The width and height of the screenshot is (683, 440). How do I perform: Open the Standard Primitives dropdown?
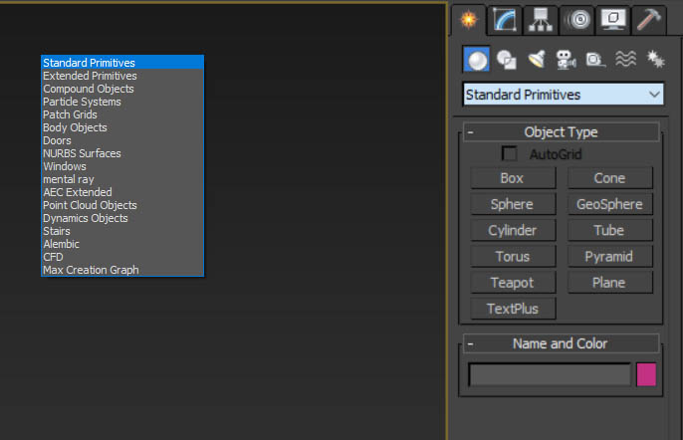564,95
